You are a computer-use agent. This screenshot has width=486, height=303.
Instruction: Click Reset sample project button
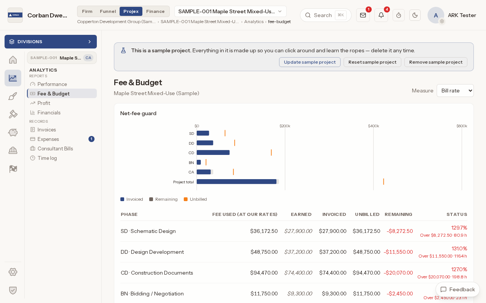pyautogui.click(x=372, y=62)
